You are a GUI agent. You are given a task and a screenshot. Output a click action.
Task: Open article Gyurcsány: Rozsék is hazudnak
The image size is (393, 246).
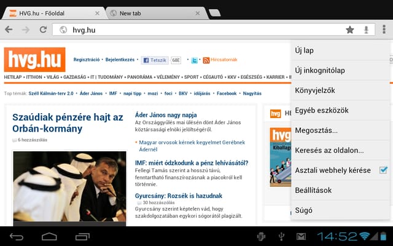179,196
